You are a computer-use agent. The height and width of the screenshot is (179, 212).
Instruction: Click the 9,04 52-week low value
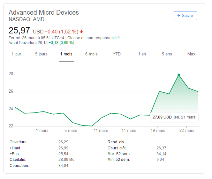tap(160, 160)
